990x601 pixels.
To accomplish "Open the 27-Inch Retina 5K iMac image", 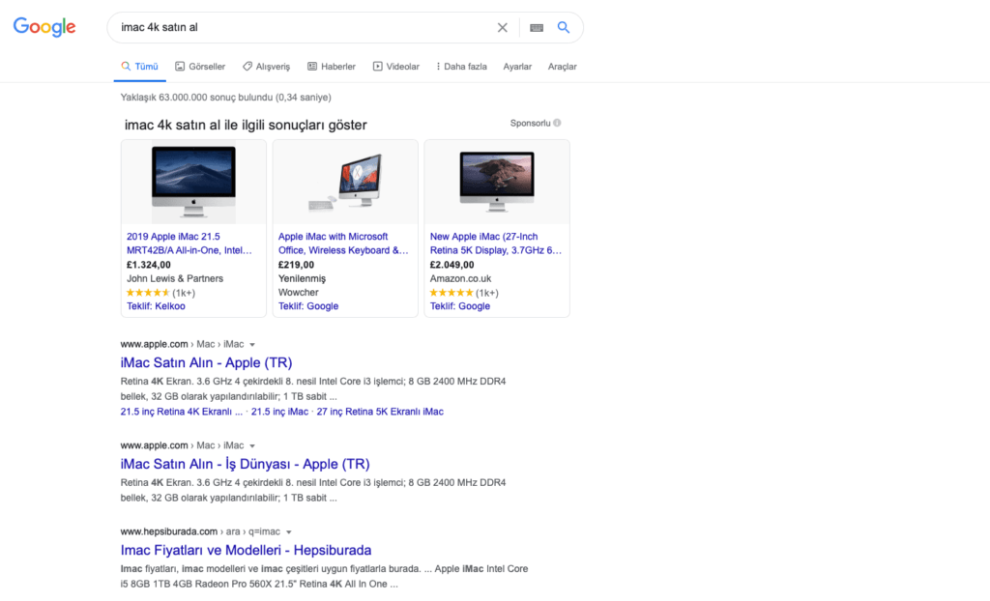I will click(497, 182).
